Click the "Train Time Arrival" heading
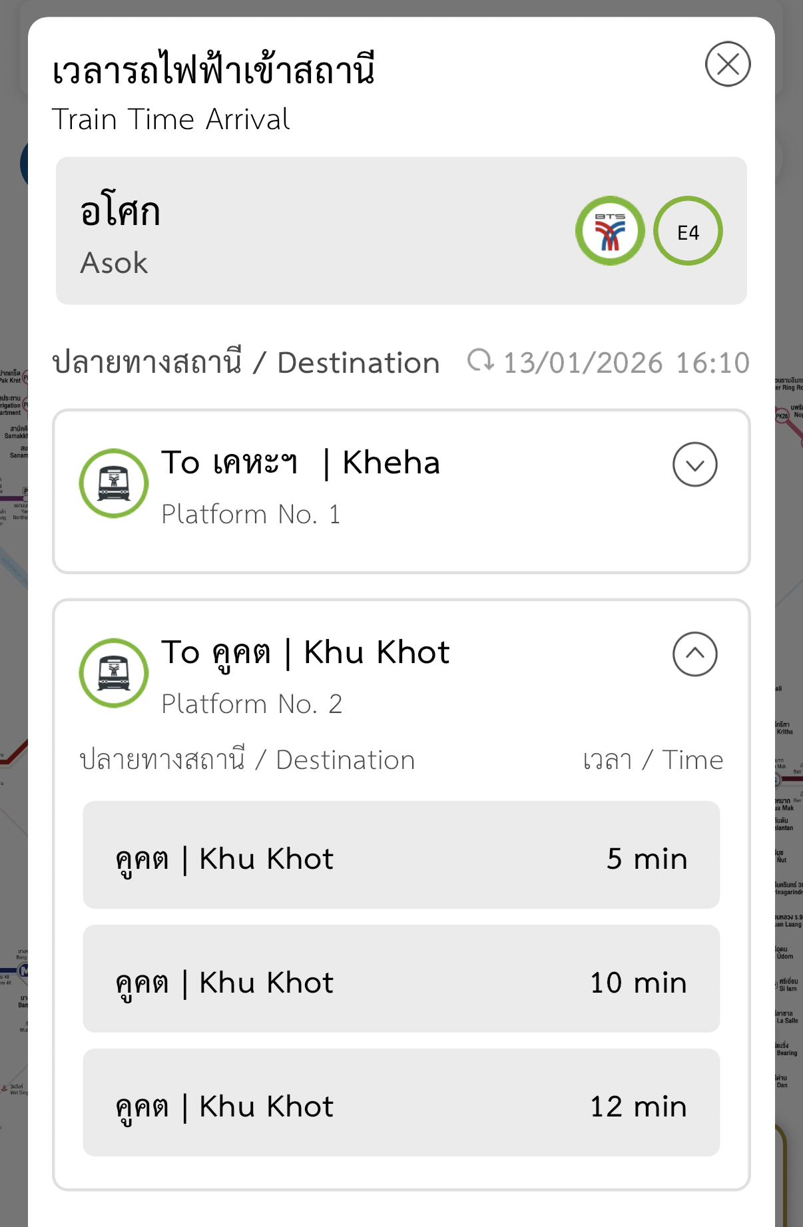 (x=170, y=120)
